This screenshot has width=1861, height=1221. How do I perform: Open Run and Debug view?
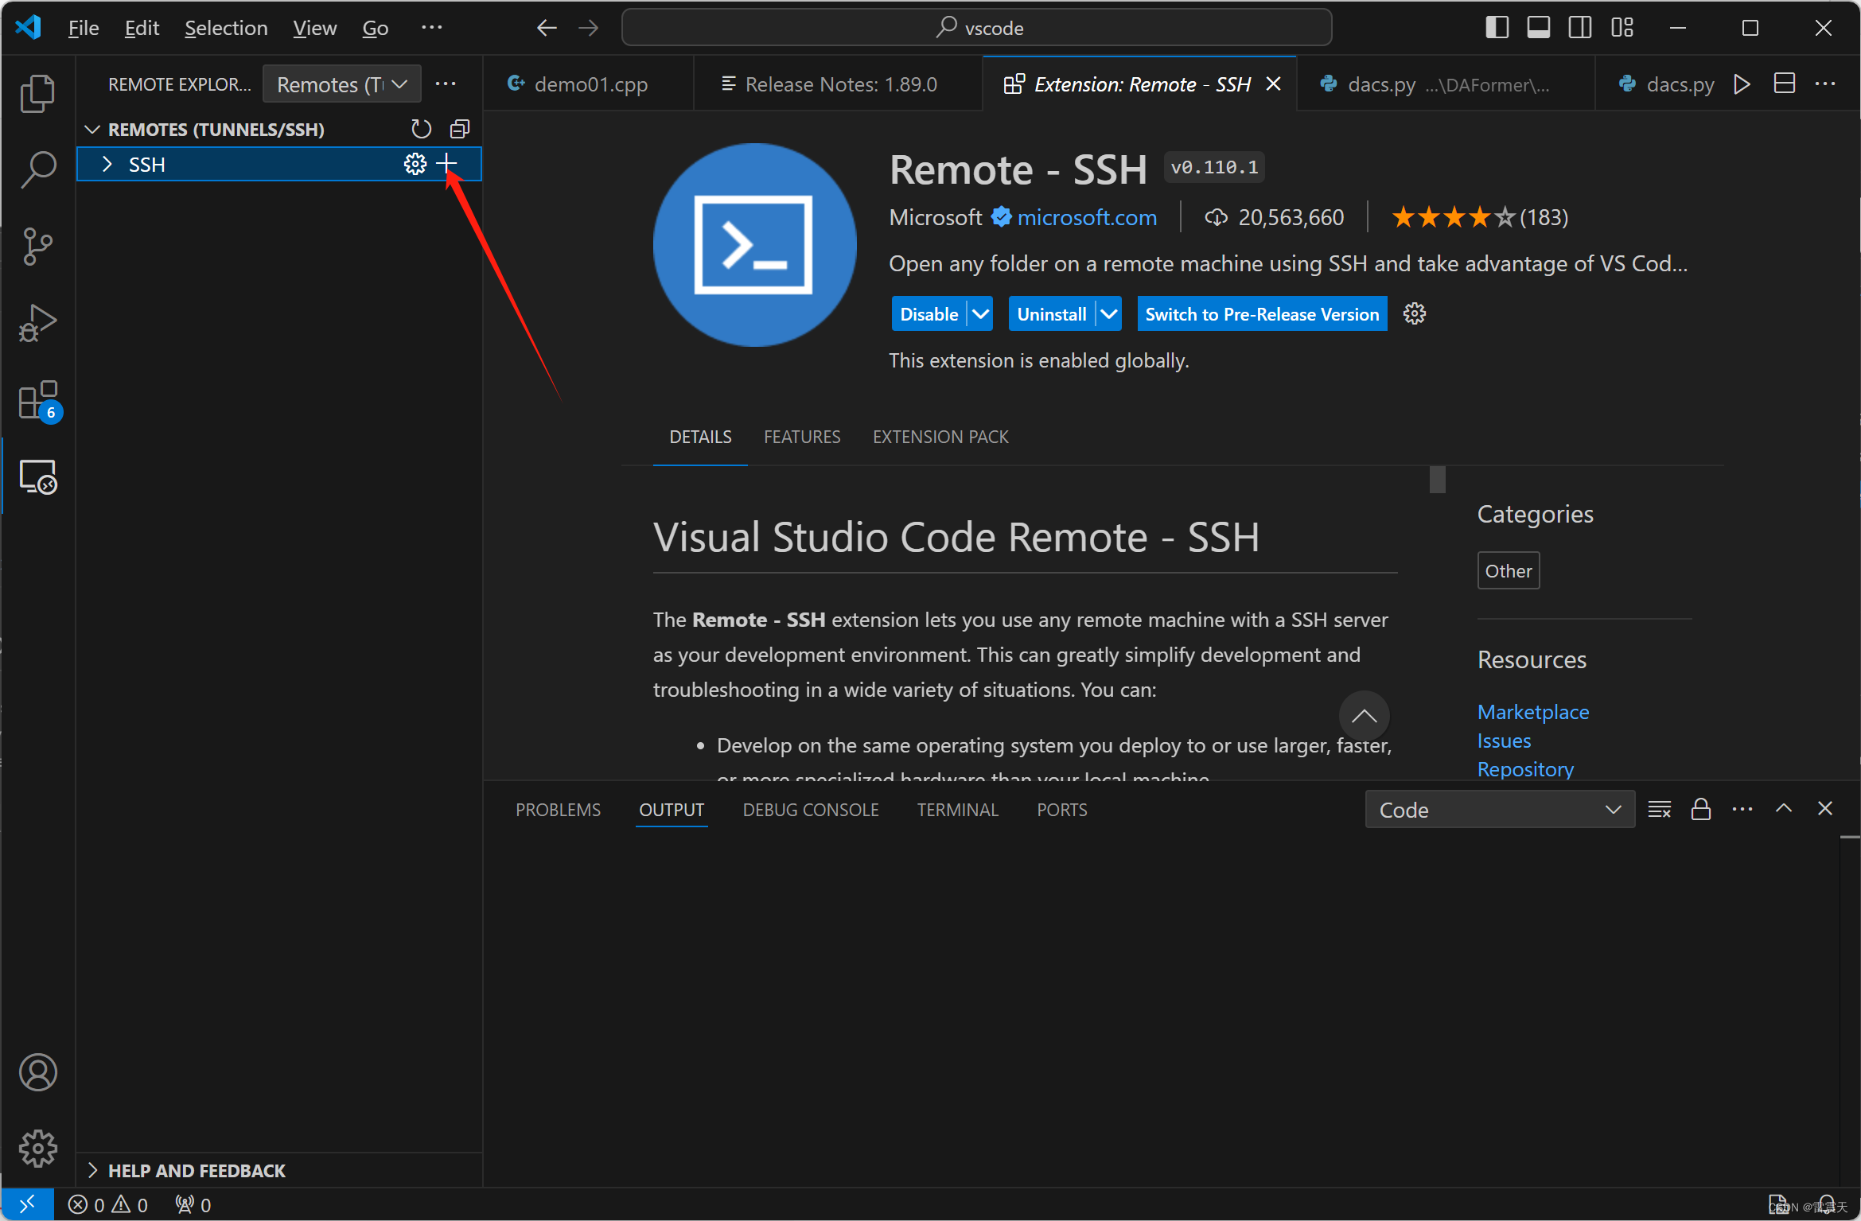[37, 323]
